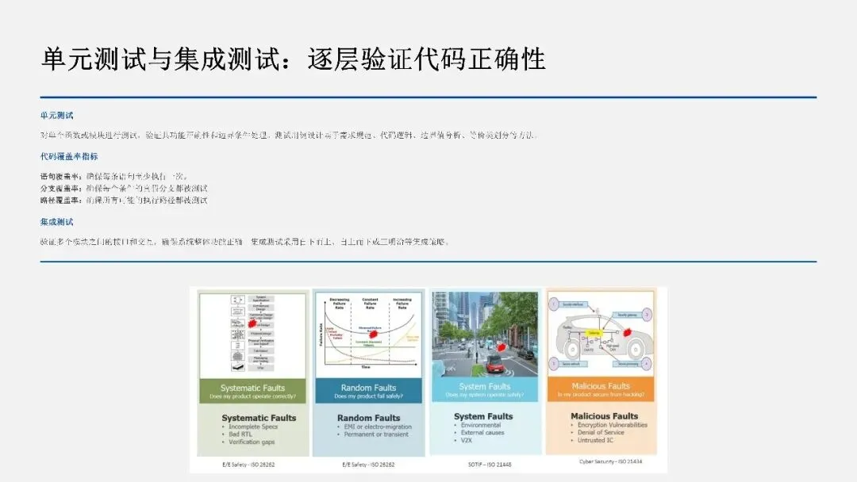The width and height of the screenshot is (857, 482).
Task: Click E/E Safety caption under Systematic Faults
Action: pos(248,465)
